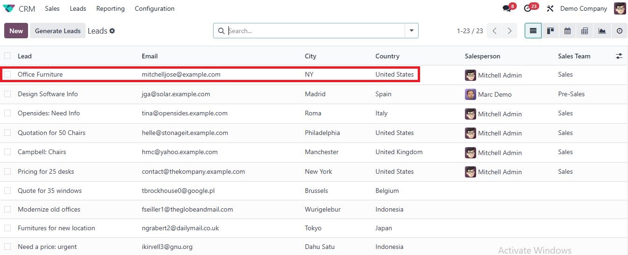Go to next page arrow

509,31
